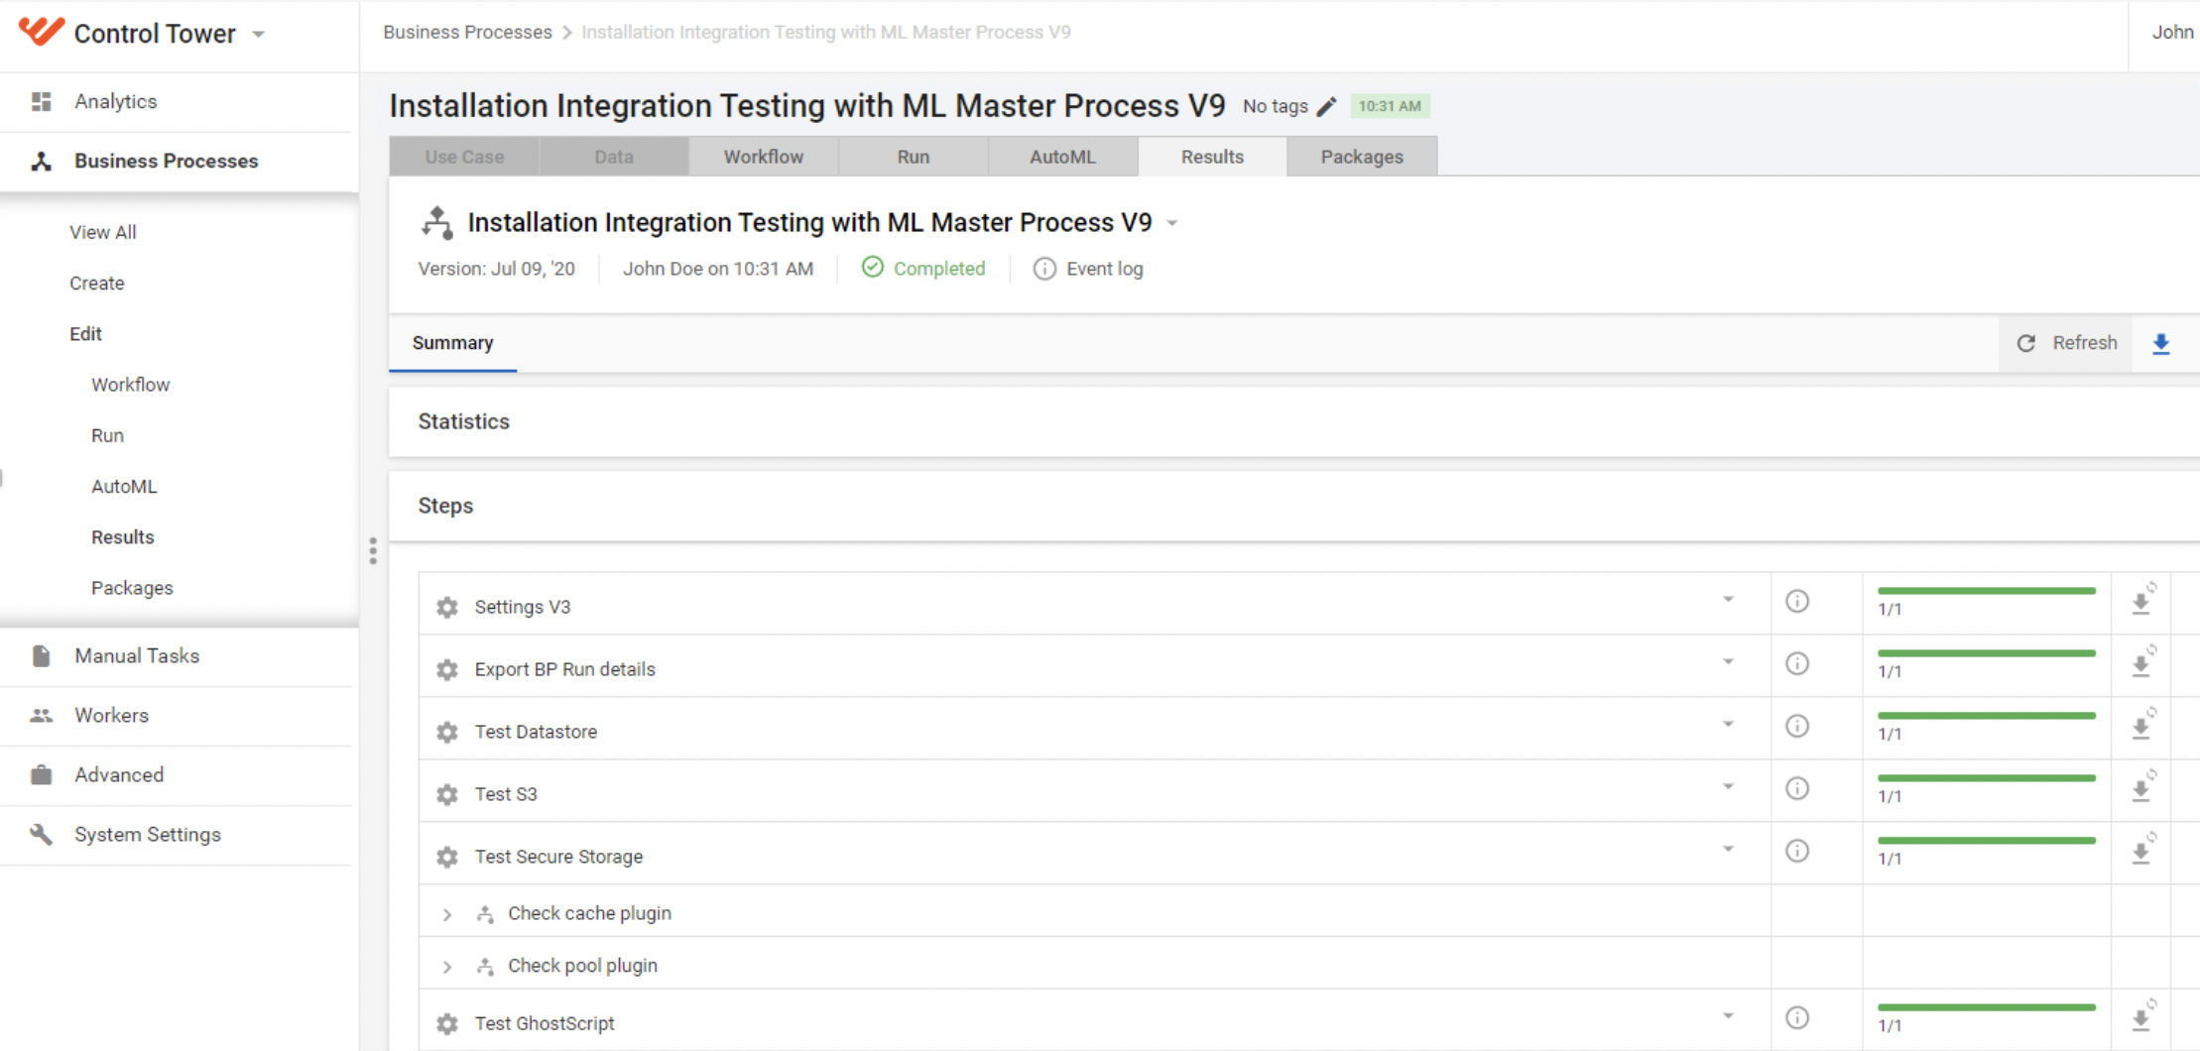The image size is (2200, 1051).
Task: Expand the Test GhostScript row dropdown
Action: click(1728, 1016)
